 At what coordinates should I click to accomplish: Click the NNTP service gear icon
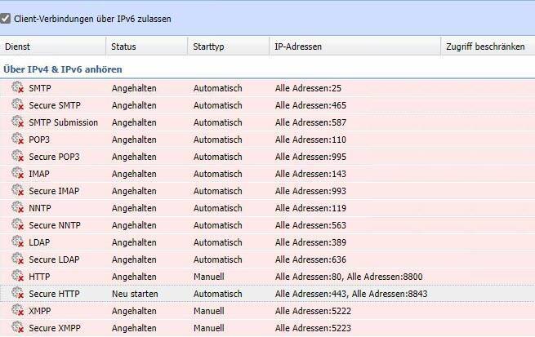coord(17,207)
